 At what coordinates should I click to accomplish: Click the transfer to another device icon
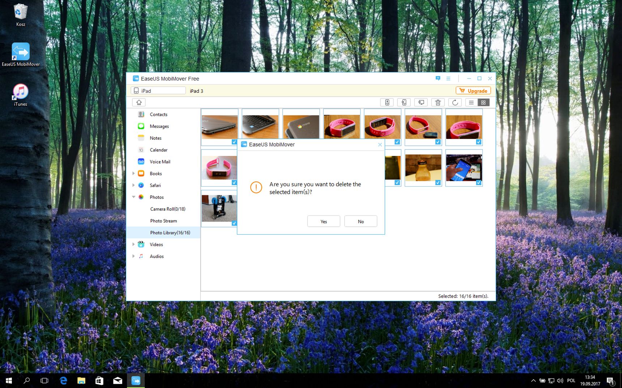404,103
